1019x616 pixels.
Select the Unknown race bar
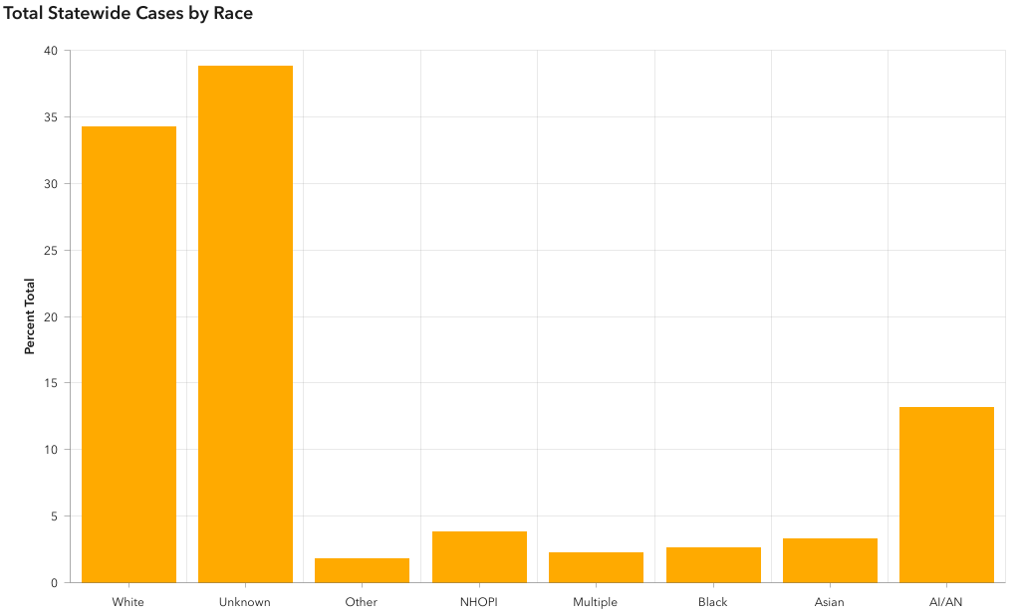point(245,323)
